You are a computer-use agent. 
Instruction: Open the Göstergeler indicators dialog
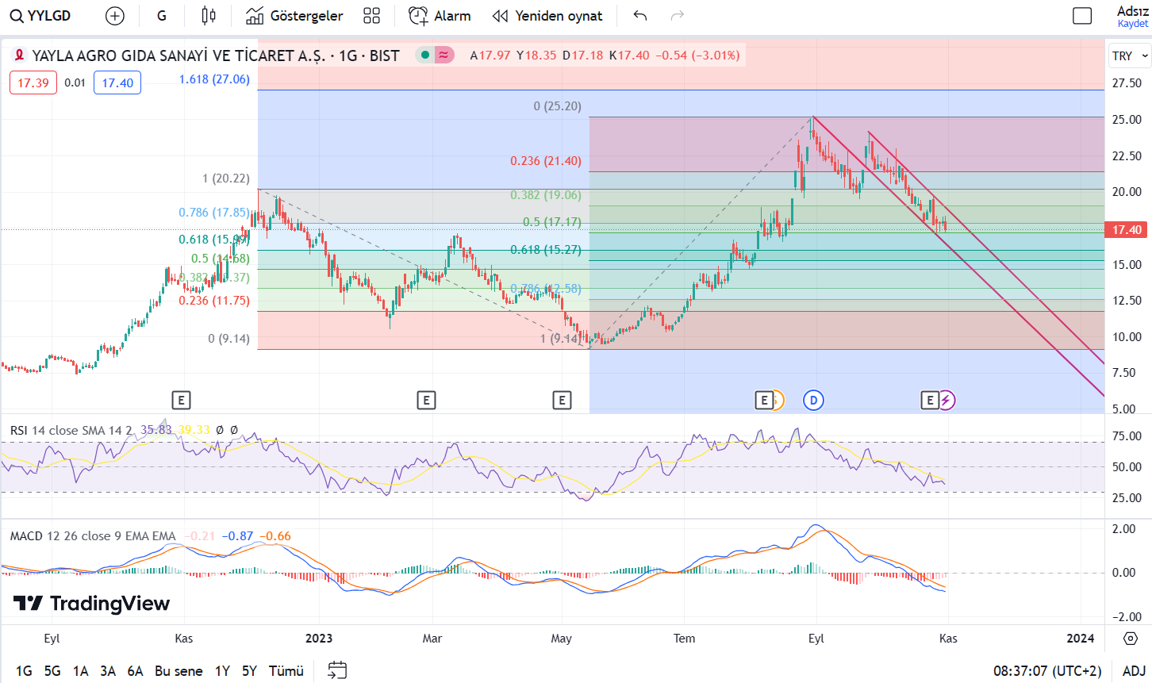[x=294, y=16]
